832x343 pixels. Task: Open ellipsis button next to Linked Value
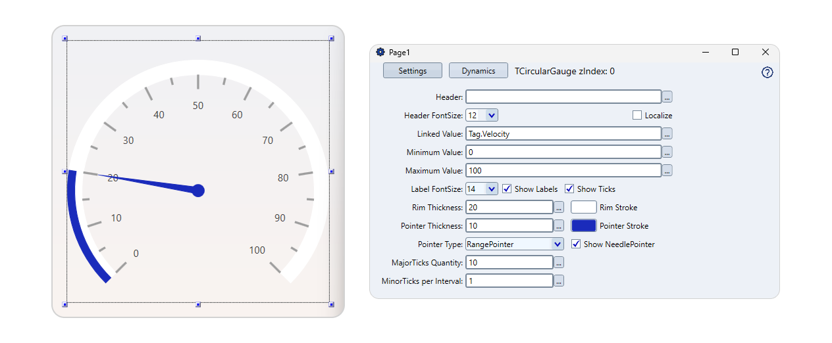pyautogui.click(x=667, y=134)
